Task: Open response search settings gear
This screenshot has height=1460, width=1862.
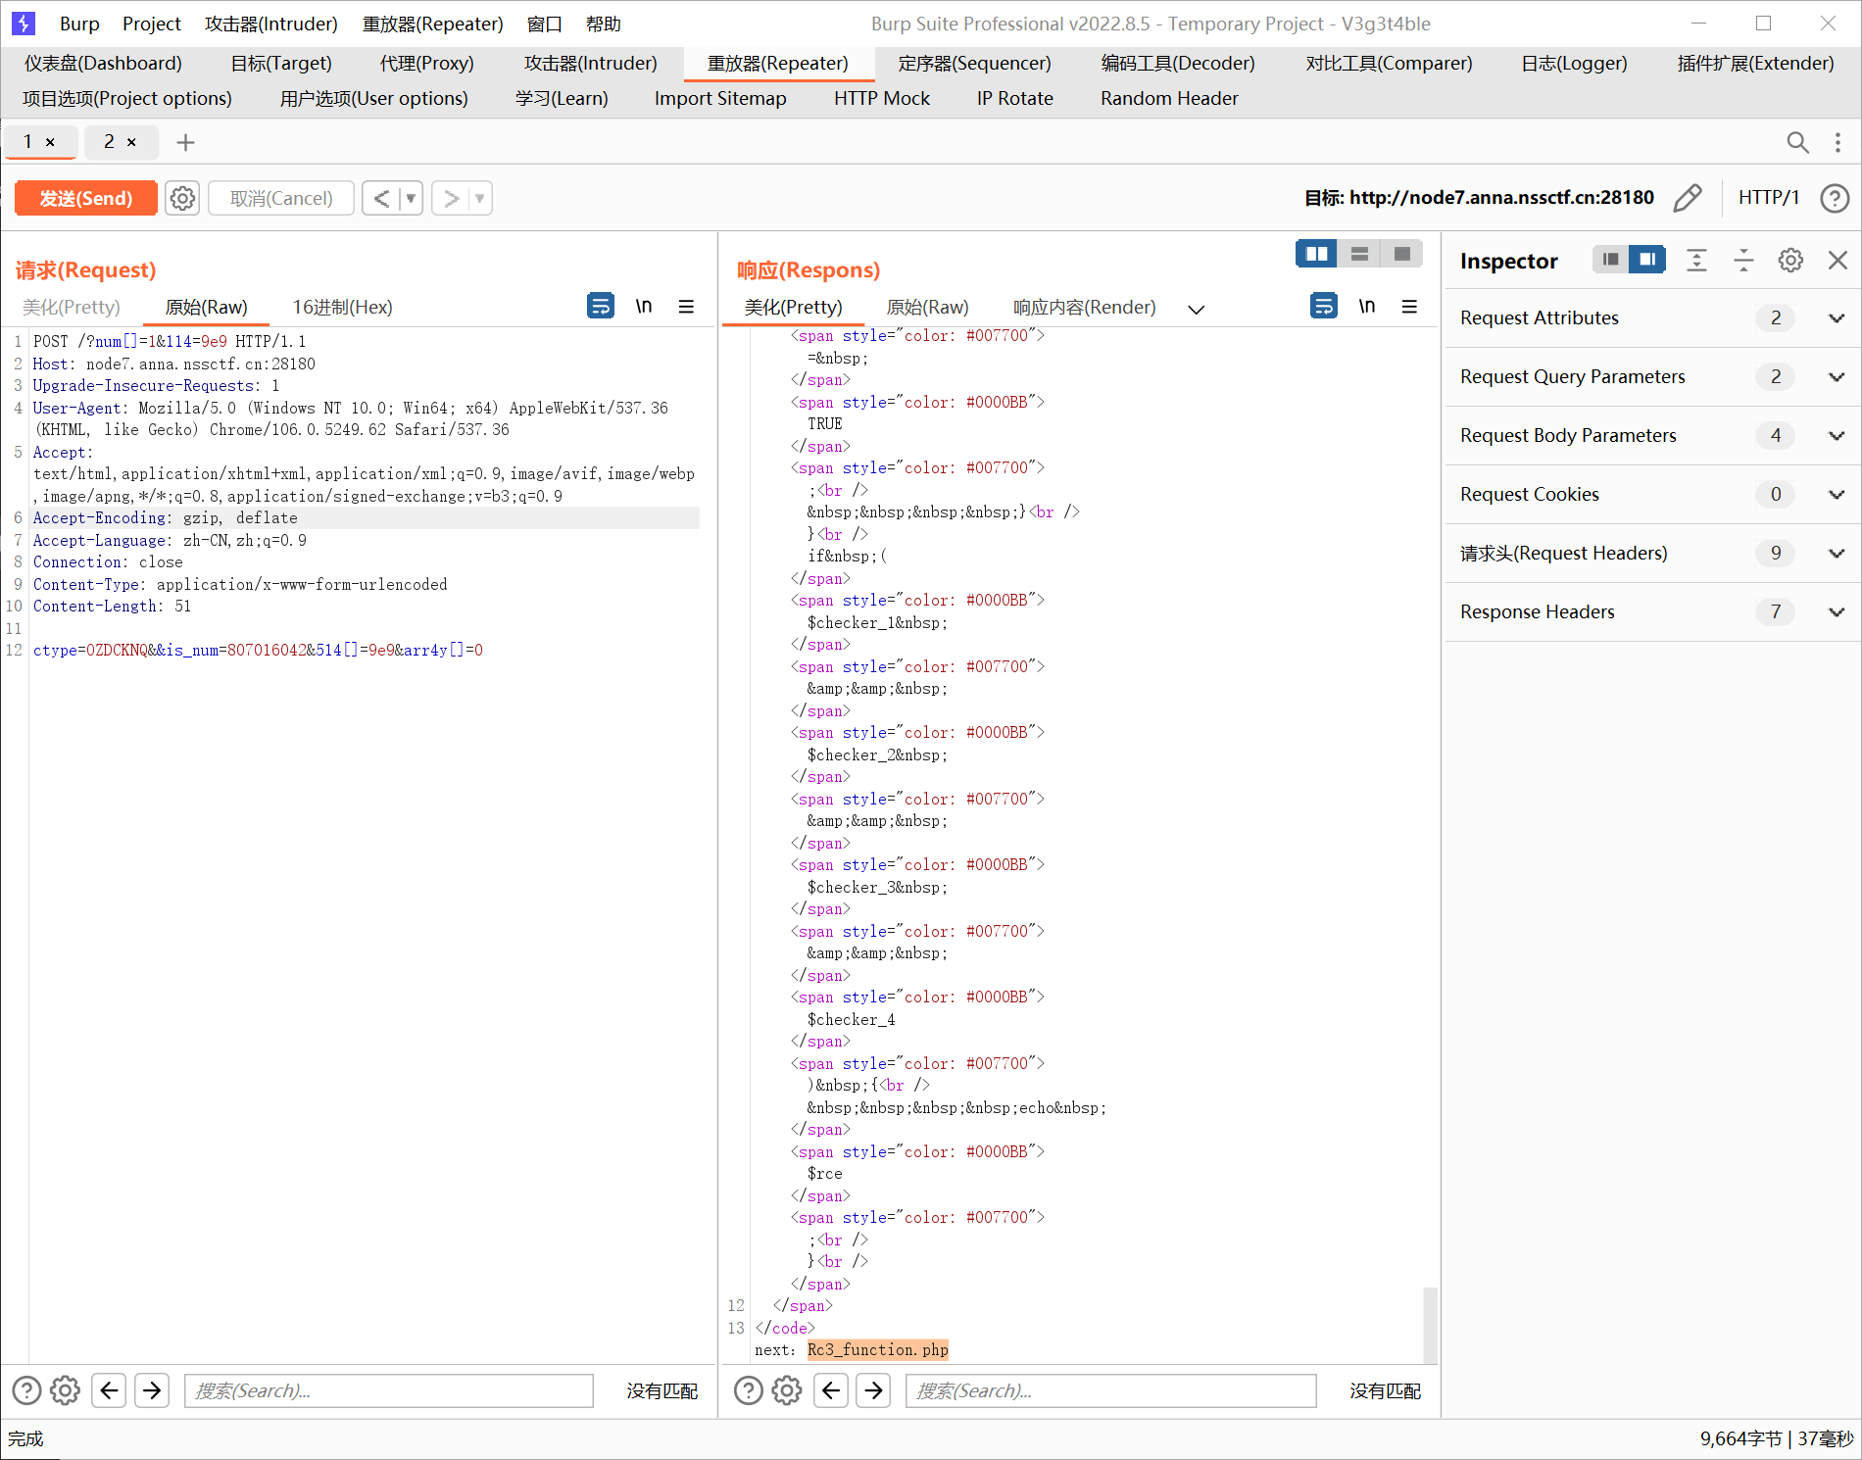Action: (x=787, y=1390)
